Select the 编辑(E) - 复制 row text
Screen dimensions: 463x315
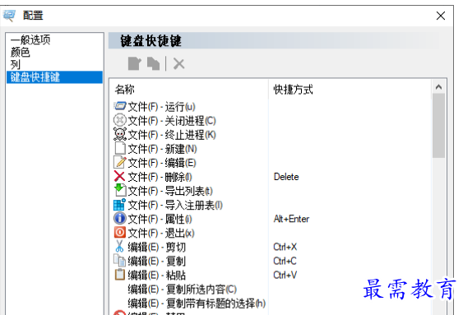157,262
